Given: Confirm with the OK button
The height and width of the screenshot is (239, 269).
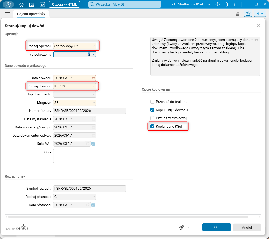Looking at the screenshot, I should pyautogui.click(x=216, y=227).
